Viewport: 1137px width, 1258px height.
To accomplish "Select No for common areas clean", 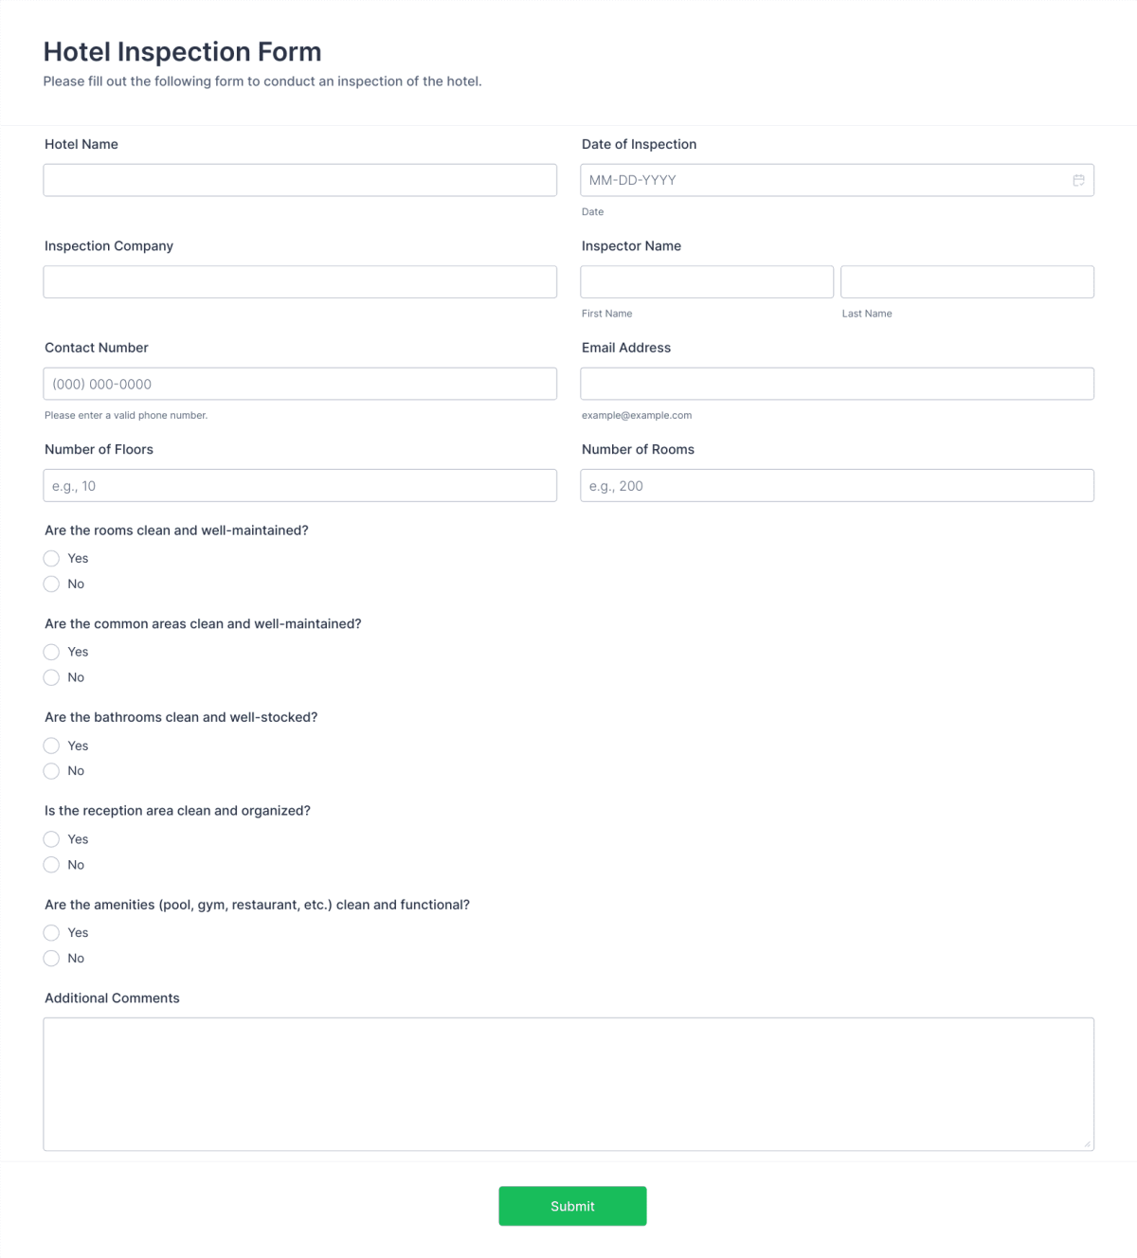I will [x=51, y=677].
